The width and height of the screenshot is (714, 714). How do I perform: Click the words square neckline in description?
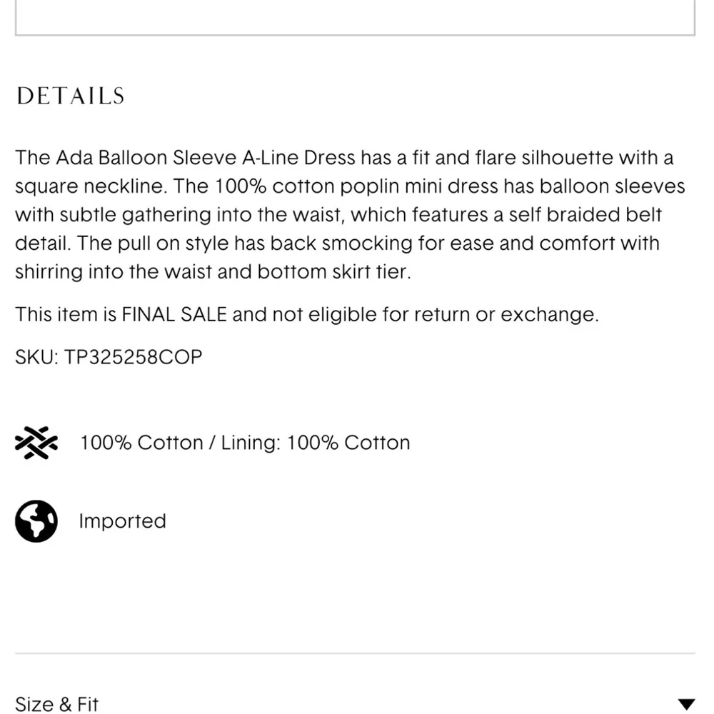(91, 186)
